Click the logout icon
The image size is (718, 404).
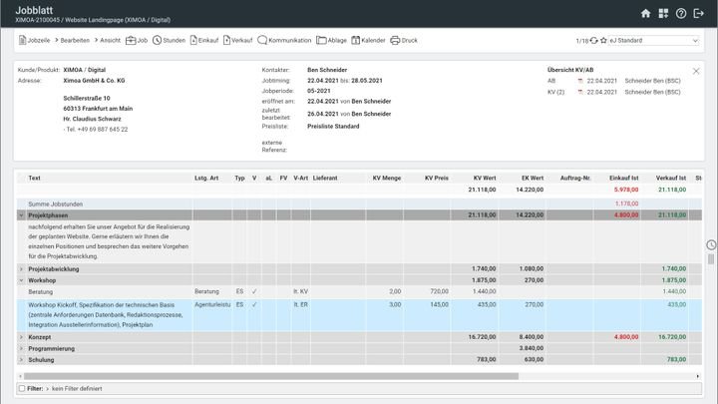point(699,13)
